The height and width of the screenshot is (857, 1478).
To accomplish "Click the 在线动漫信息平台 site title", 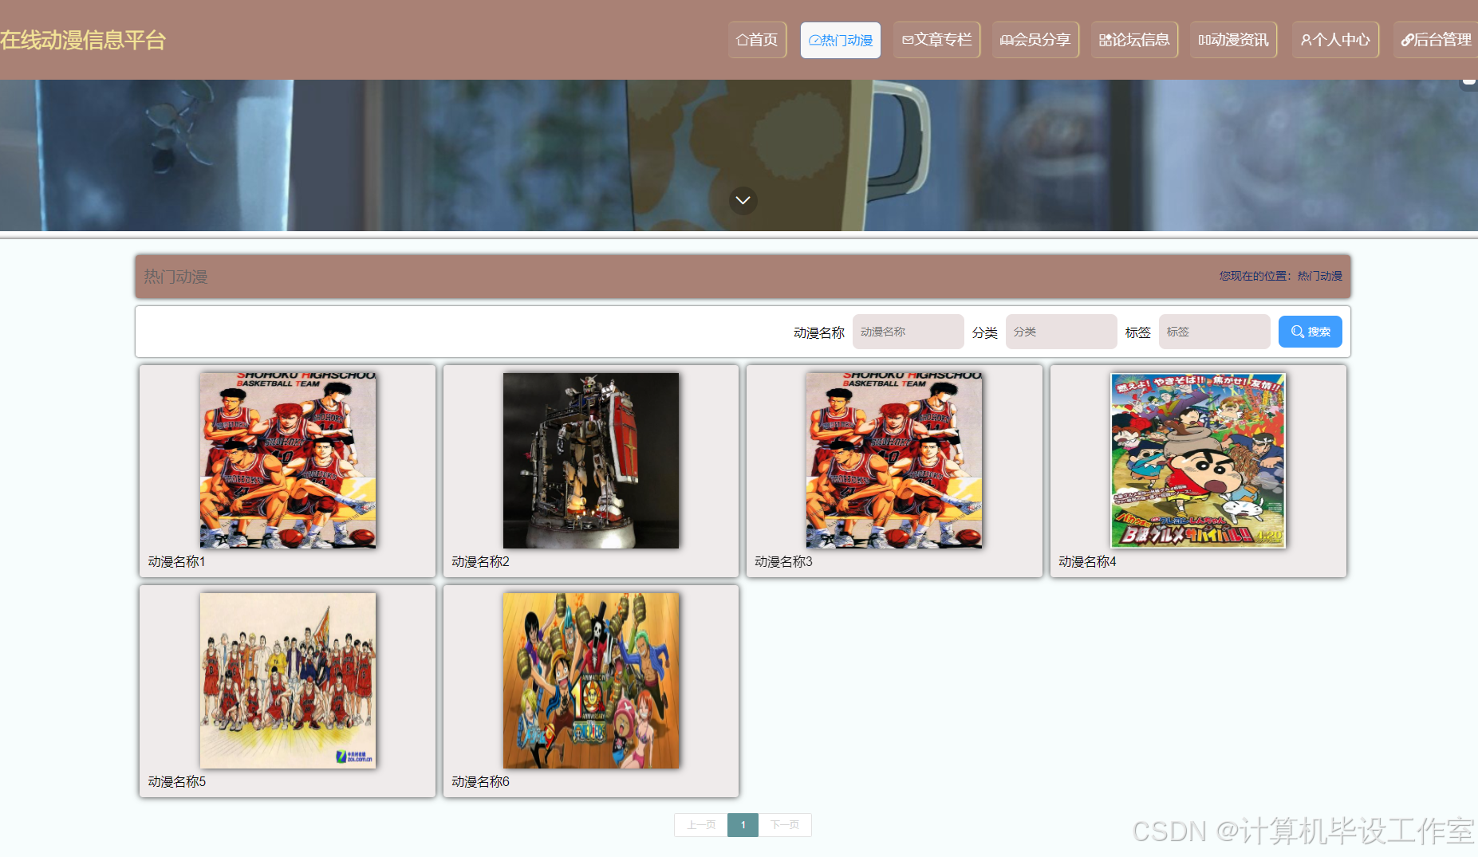I will tap(83, 40).
